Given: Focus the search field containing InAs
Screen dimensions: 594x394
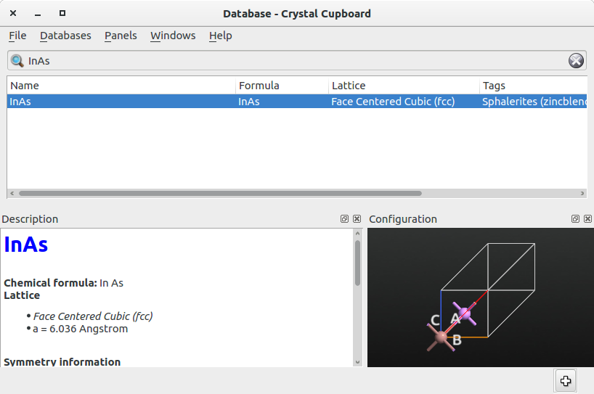Looking at the screenshot, I should click(x=296, y=60).
